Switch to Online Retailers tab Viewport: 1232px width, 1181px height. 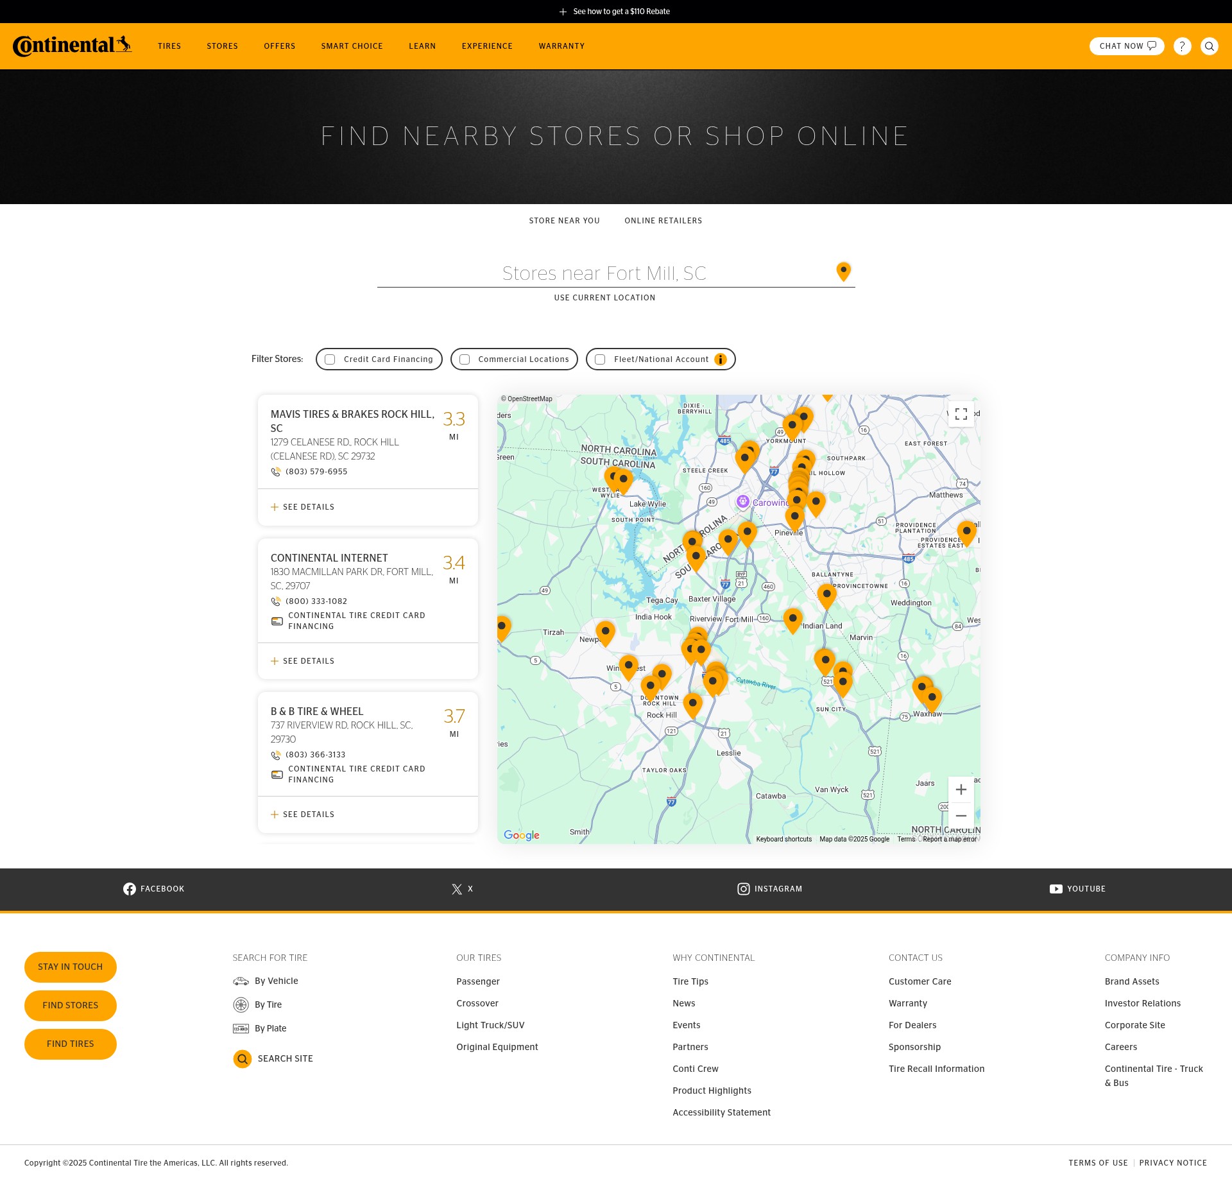pos(663,221)
